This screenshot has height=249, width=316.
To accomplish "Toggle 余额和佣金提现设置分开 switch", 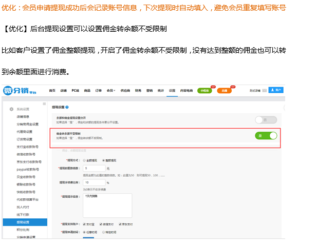I will 266,119.
